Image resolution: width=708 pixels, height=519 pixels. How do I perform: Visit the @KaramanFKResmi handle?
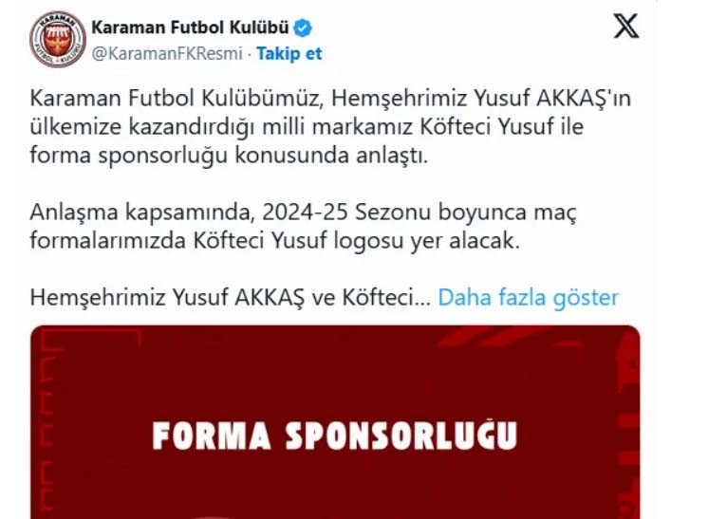pyautogui.click(x=167, y=54)
